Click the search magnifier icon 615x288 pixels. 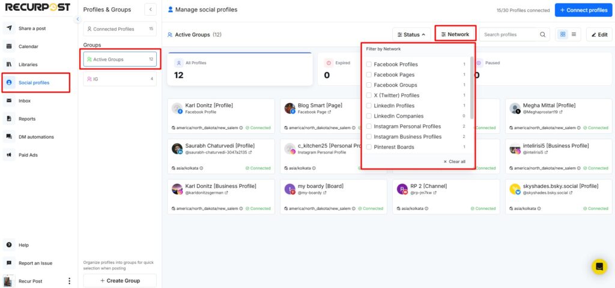[x=542, y=34]
